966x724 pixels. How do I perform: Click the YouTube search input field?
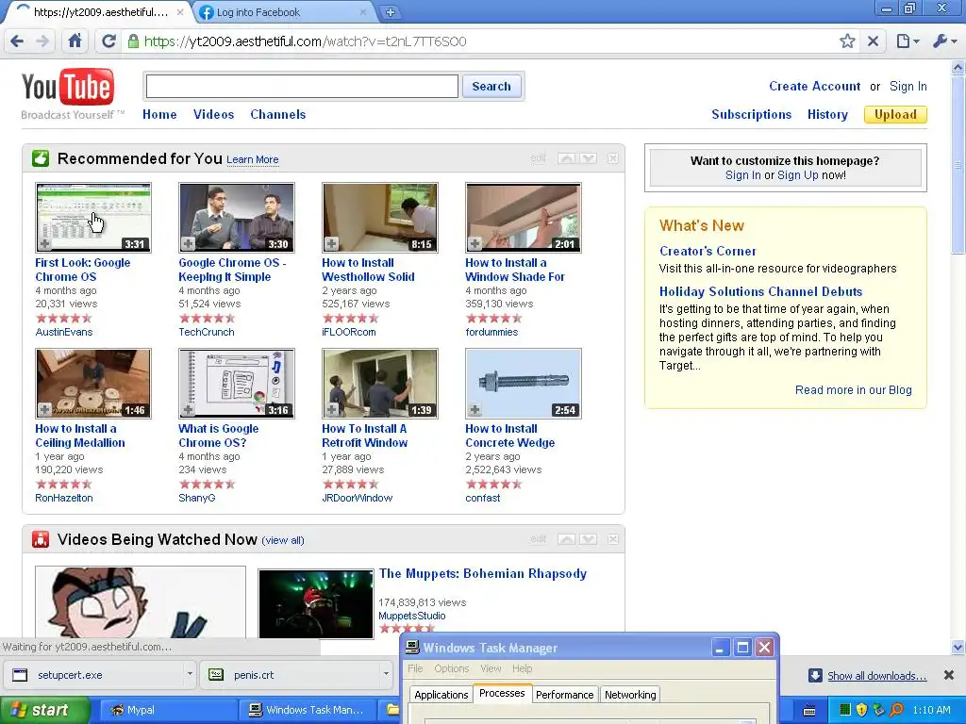click(302, 86)
